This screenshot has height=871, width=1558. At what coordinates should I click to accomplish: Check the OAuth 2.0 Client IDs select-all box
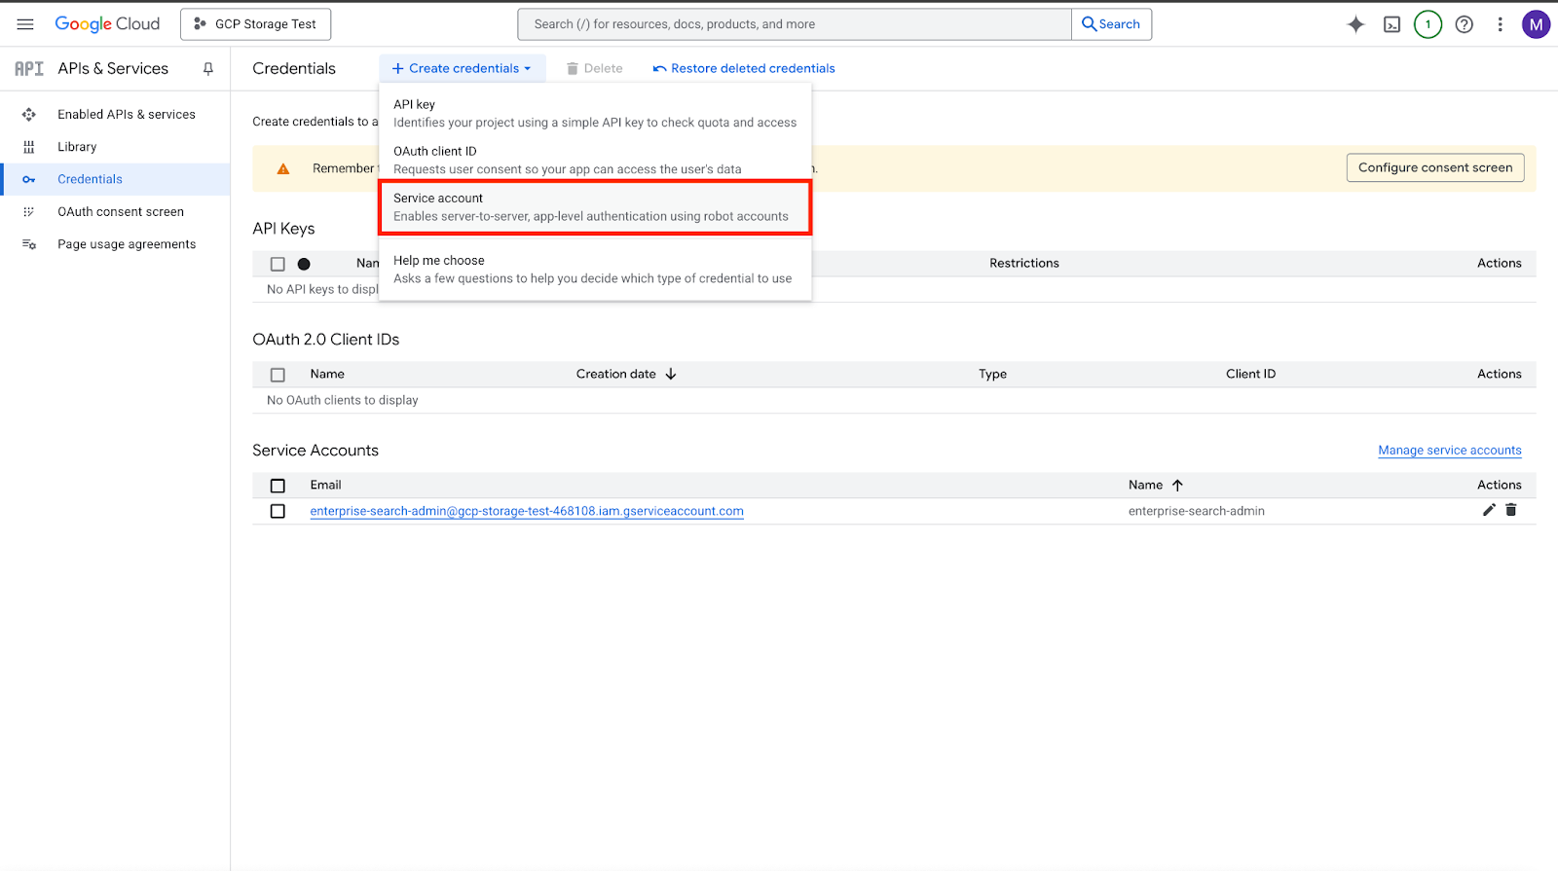(278, 375)
